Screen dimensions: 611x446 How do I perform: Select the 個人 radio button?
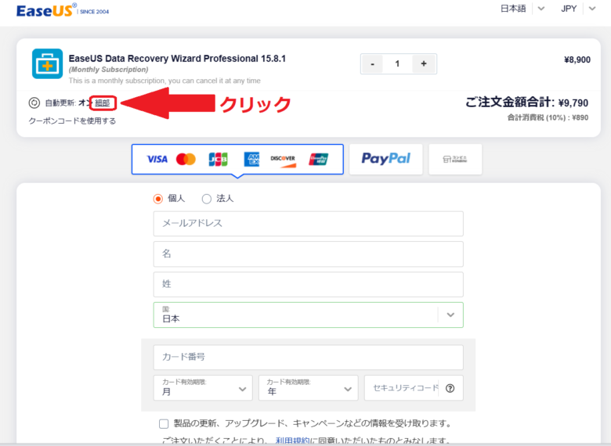[x=157, y=199]
